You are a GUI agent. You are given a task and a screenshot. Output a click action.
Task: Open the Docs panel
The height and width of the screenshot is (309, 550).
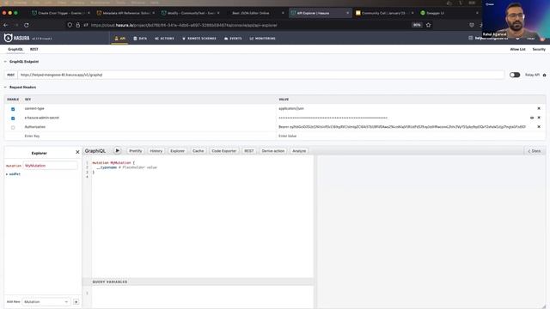tap(535, 151)
